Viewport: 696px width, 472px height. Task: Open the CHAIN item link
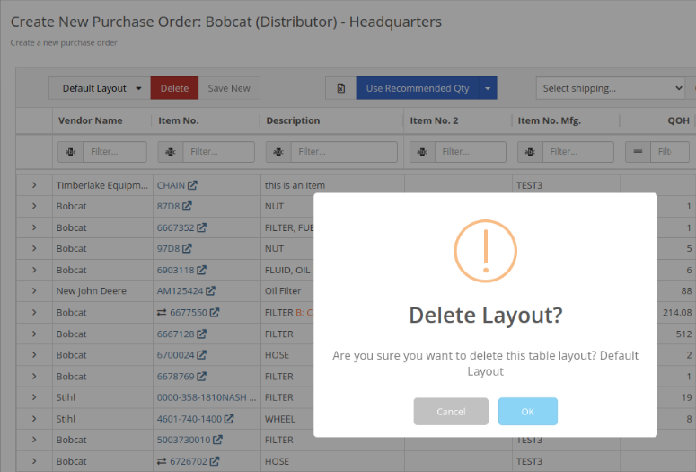[171, 185]
